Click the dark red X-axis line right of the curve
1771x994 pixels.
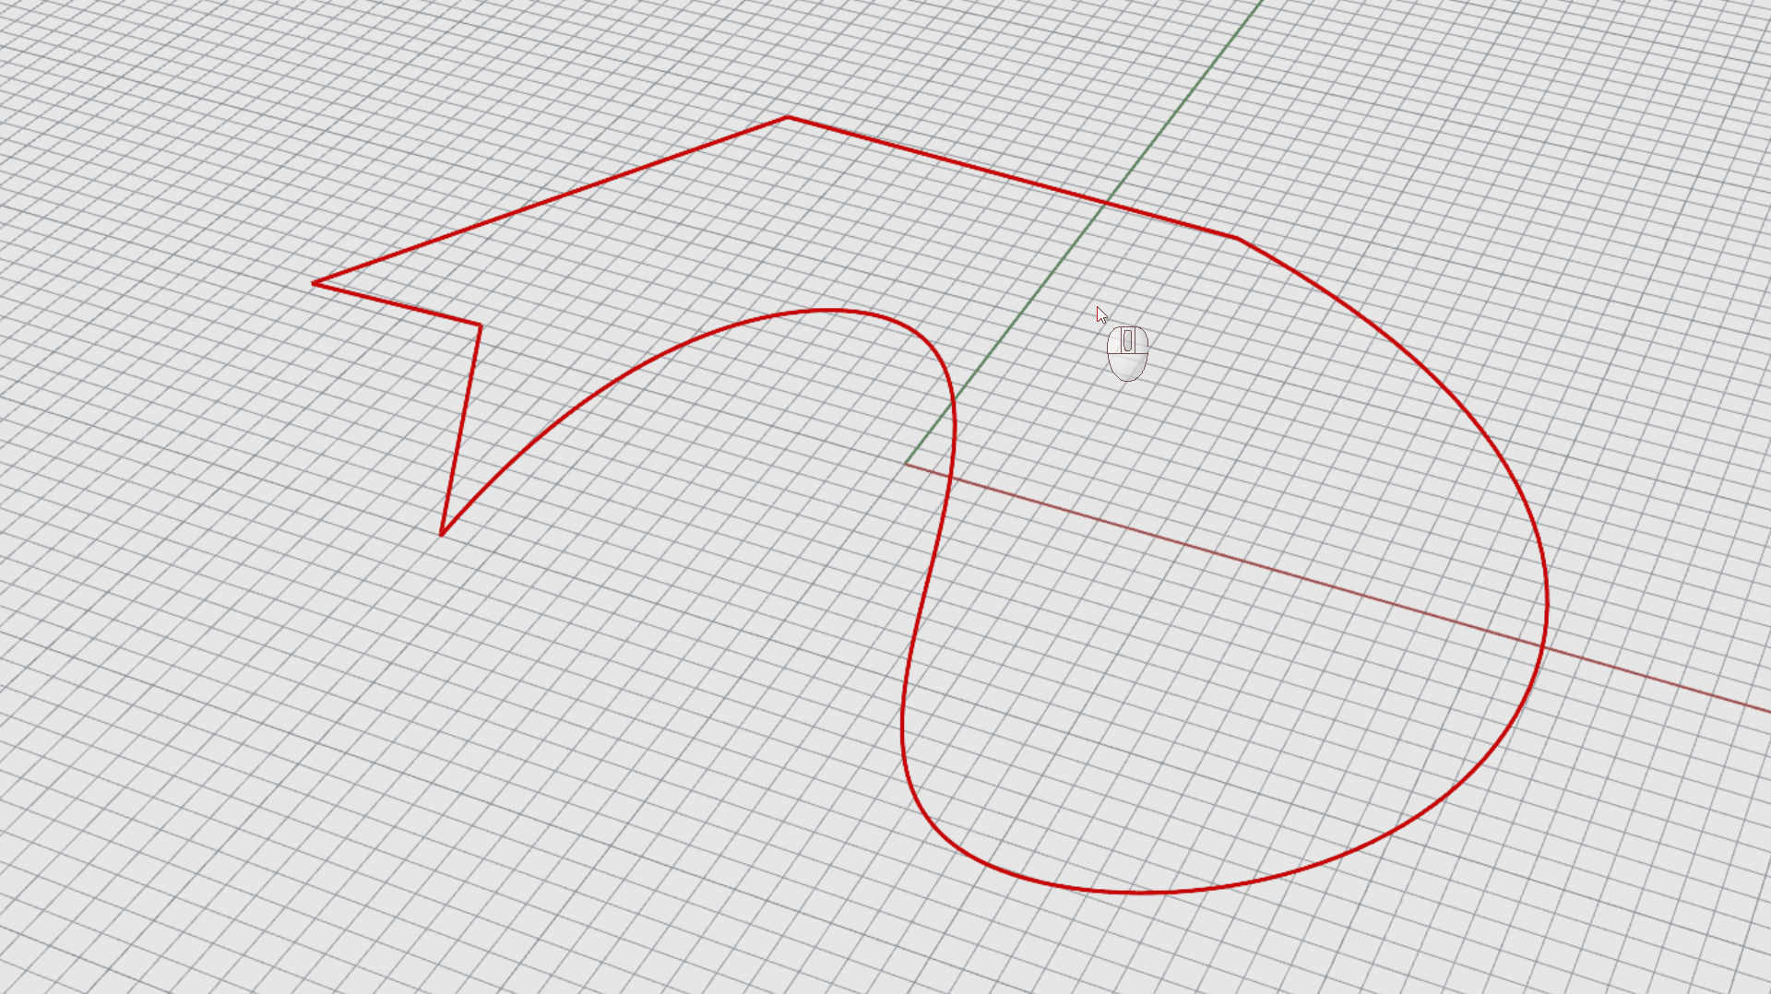1660,680
